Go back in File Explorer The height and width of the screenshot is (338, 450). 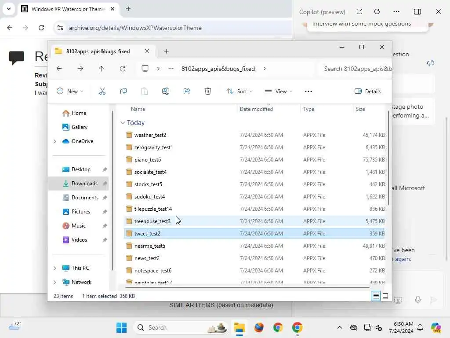(x=59, y=69)
